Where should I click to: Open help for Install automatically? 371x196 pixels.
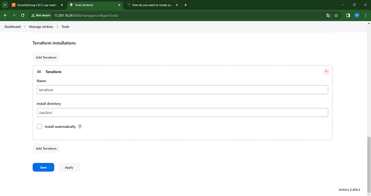click(x=80, y=127)
